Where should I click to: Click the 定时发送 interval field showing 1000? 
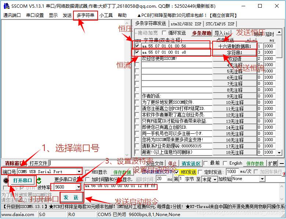232,172
